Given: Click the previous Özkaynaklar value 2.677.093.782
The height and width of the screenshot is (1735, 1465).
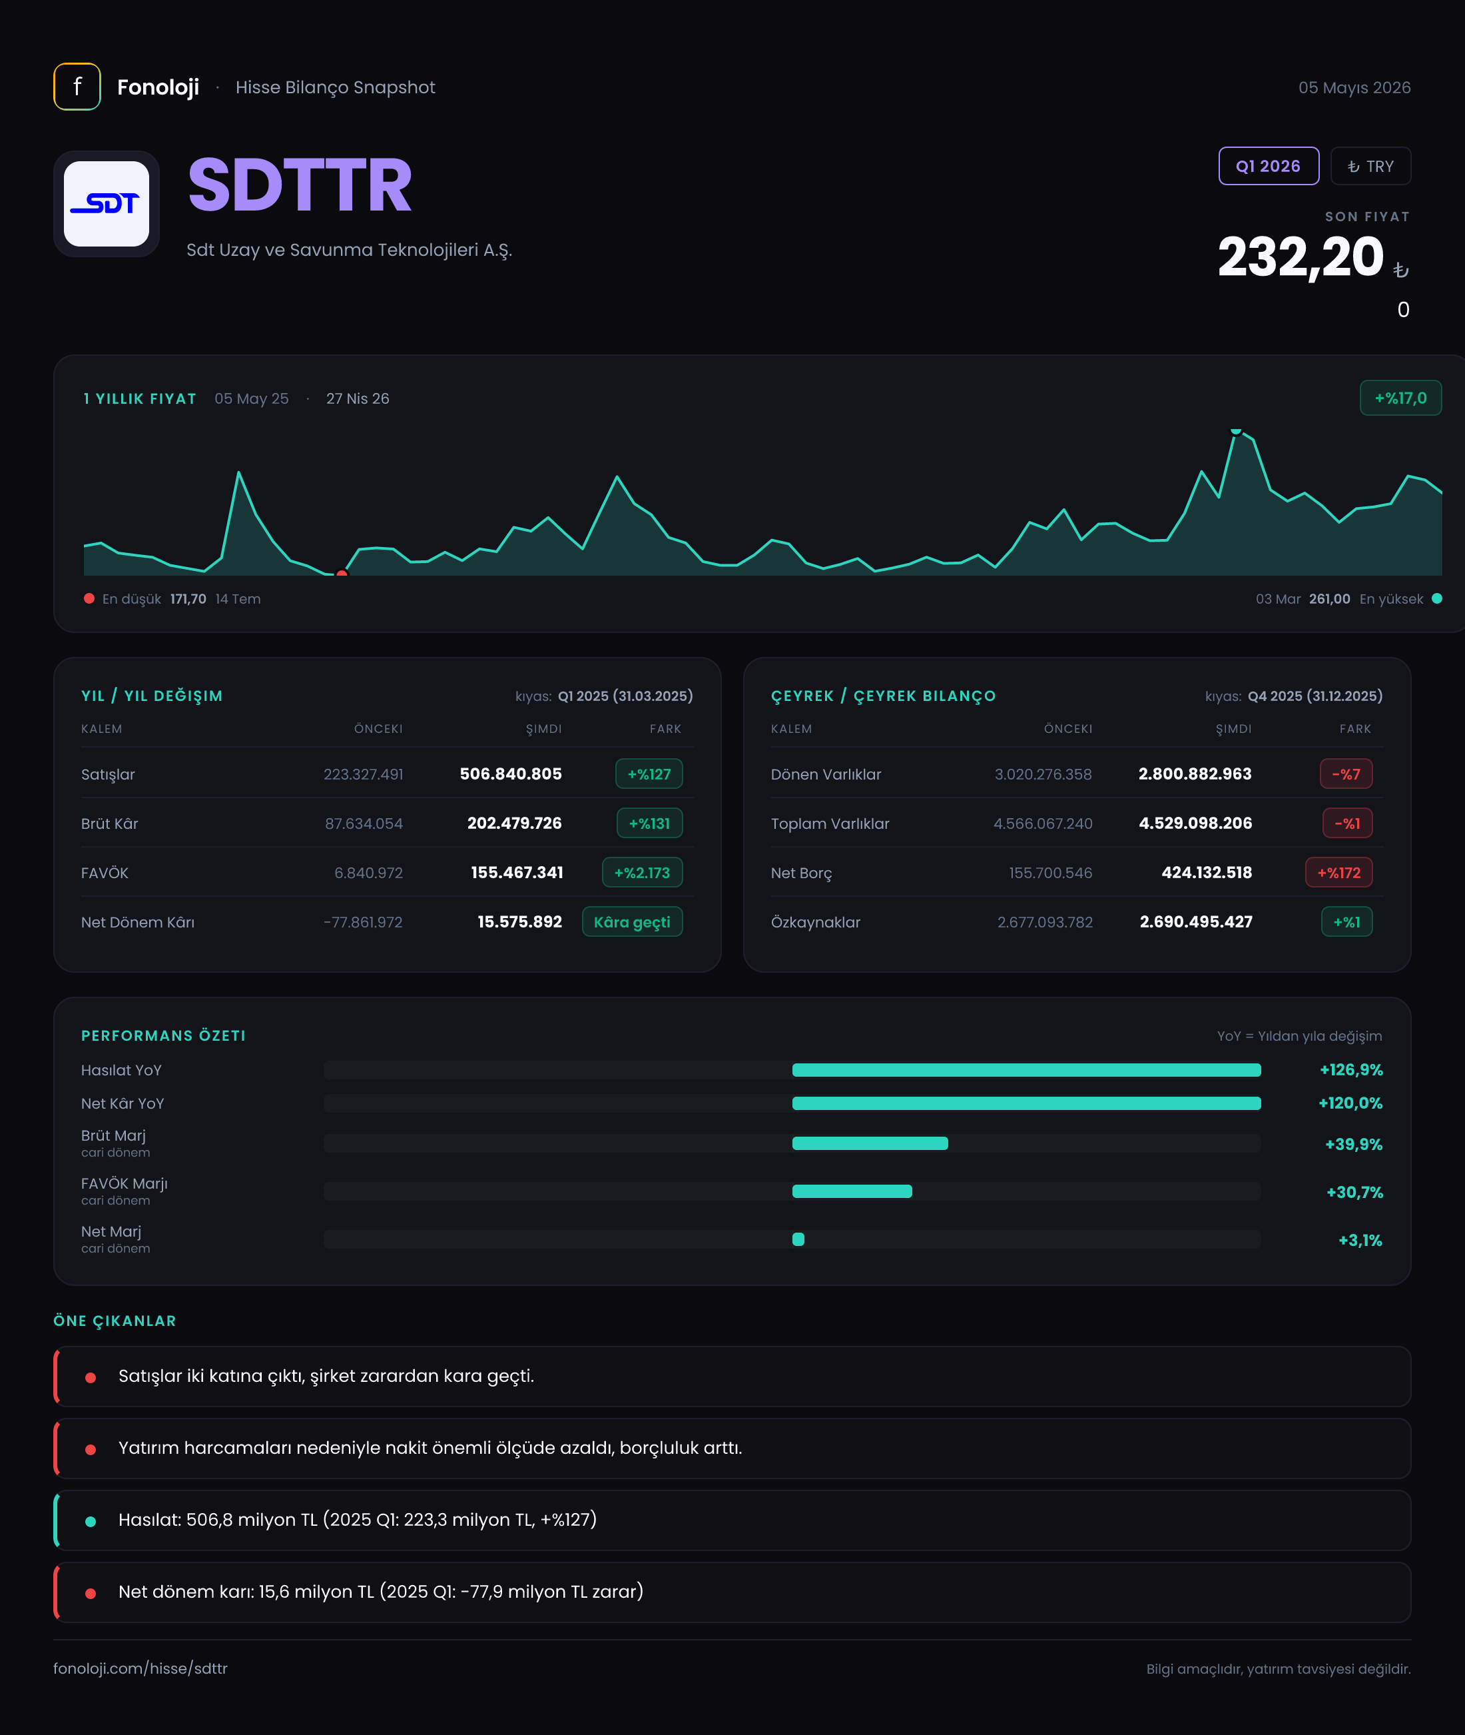Looking at the screenshot, I should click(1045, 922).
